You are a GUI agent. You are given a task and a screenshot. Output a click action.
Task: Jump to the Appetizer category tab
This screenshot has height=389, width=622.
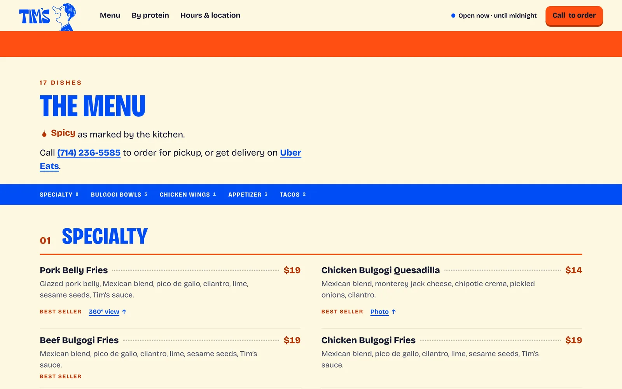[x=248, y=194]
